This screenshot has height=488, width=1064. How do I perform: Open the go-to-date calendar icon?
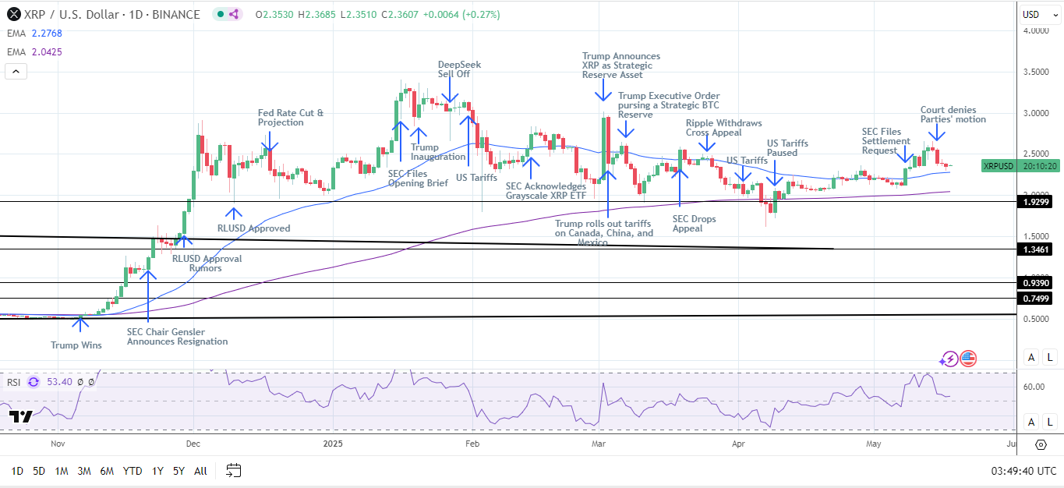(x=233, y=470)
